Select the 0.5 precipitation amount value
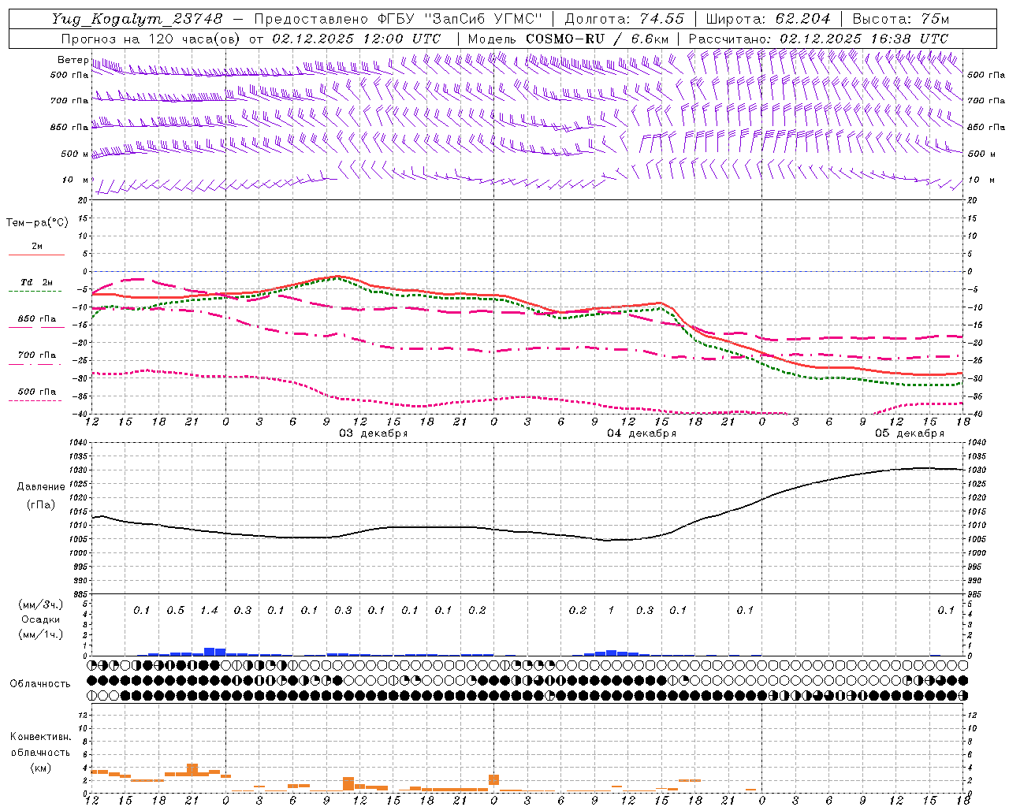This screenshot has height=807, width=1009. click(x=175, y=610)
